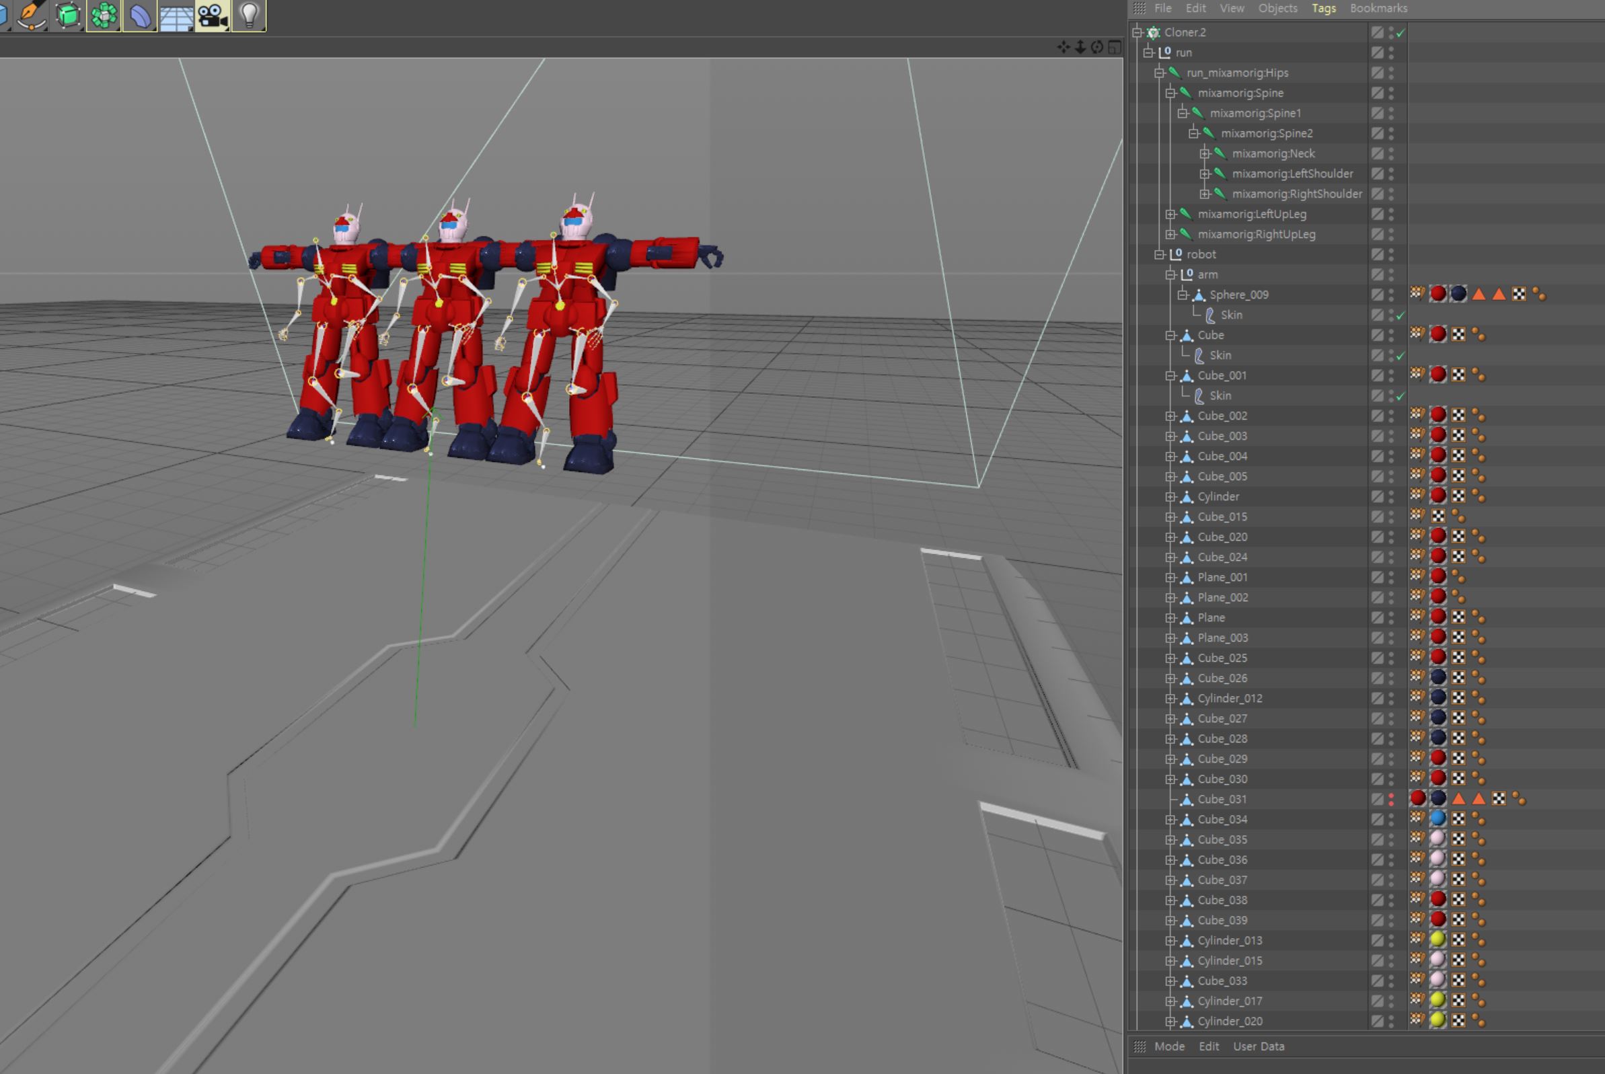Click the viewport move camera icon
The width and height of the screenshot is (1605, 1074).
coord(1063,46)
